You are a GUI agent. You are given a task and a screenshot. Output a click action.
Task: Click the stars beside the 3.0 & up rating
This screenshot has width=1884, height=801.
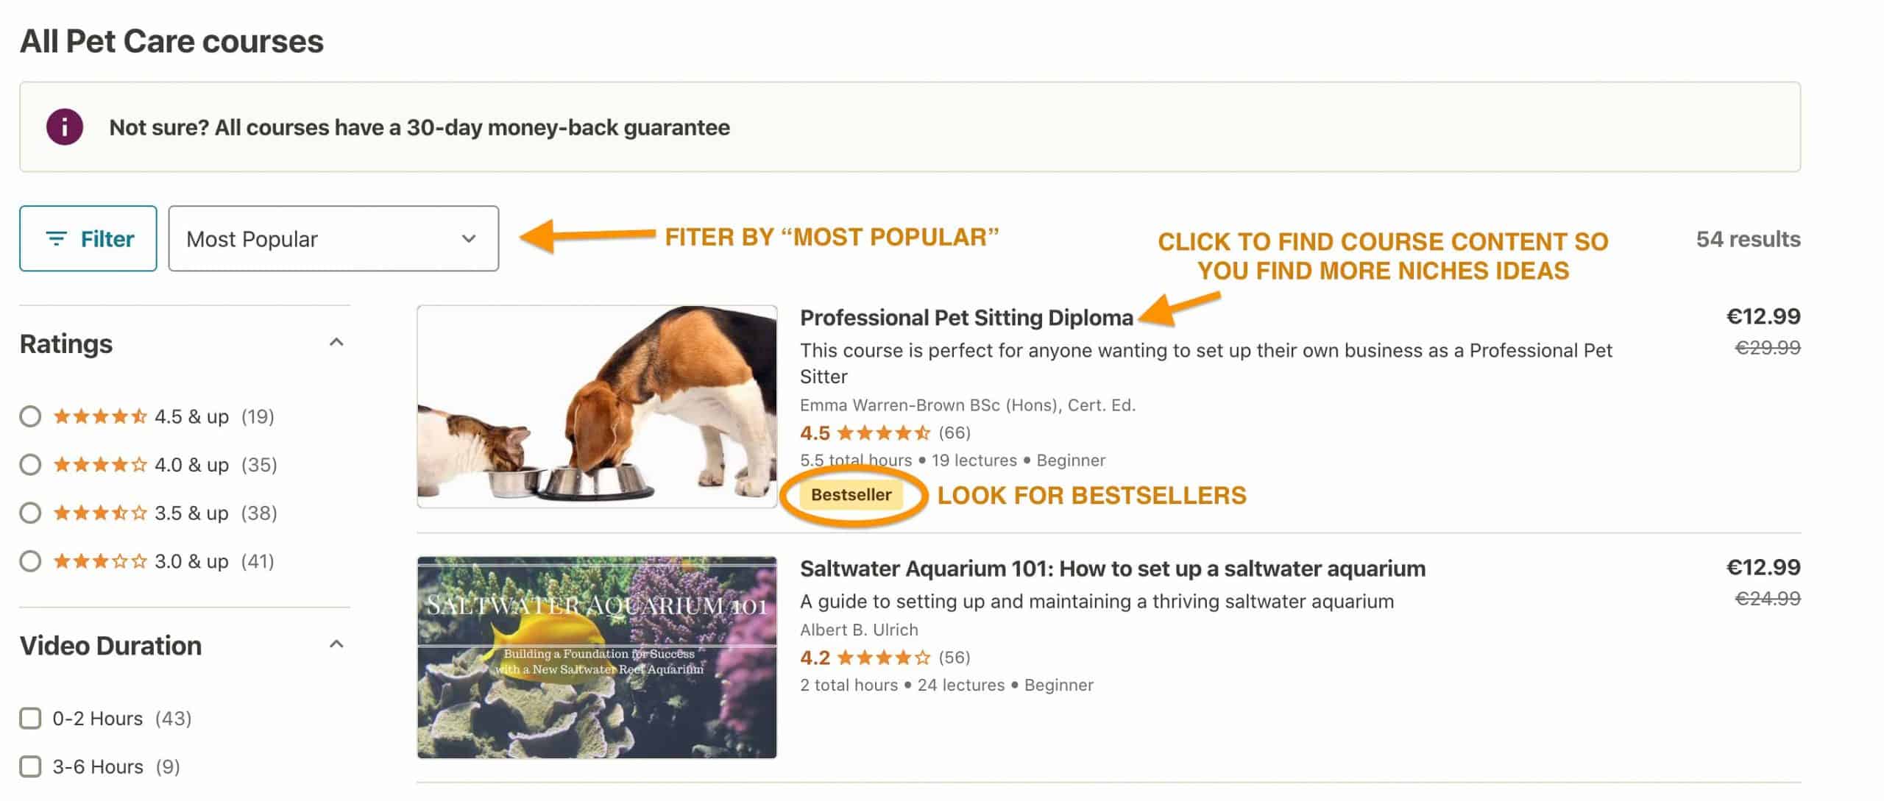click(100, 561)
